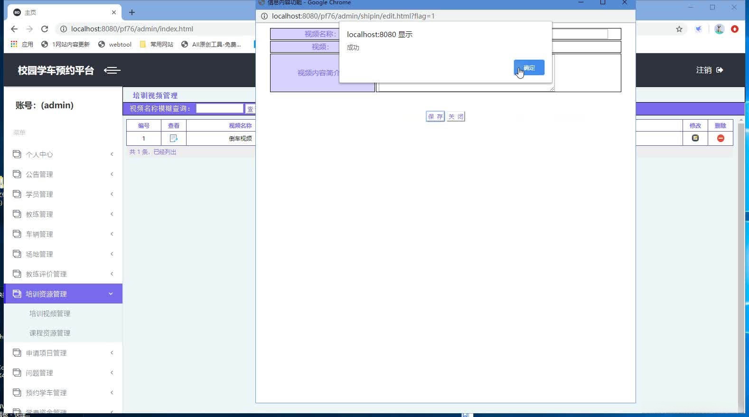Click the red update notification icon
This screenshot has height=417, width=749.
pyautogui.click(x=735, y=29)
